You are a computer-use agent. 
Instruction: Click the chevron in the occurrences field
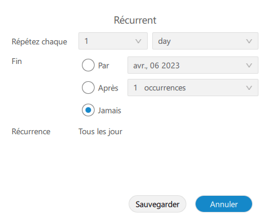click(249, 88)
